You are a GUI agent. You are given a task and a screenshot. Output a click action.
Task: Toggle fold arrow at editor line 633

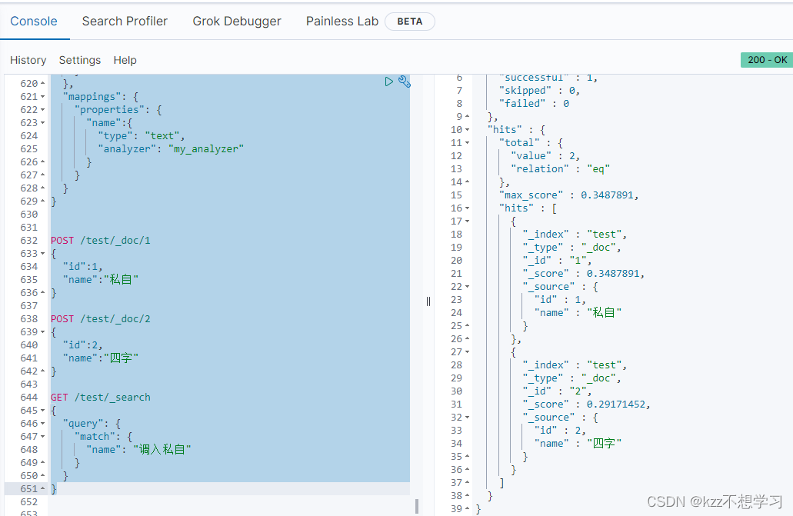pos(42,254)
